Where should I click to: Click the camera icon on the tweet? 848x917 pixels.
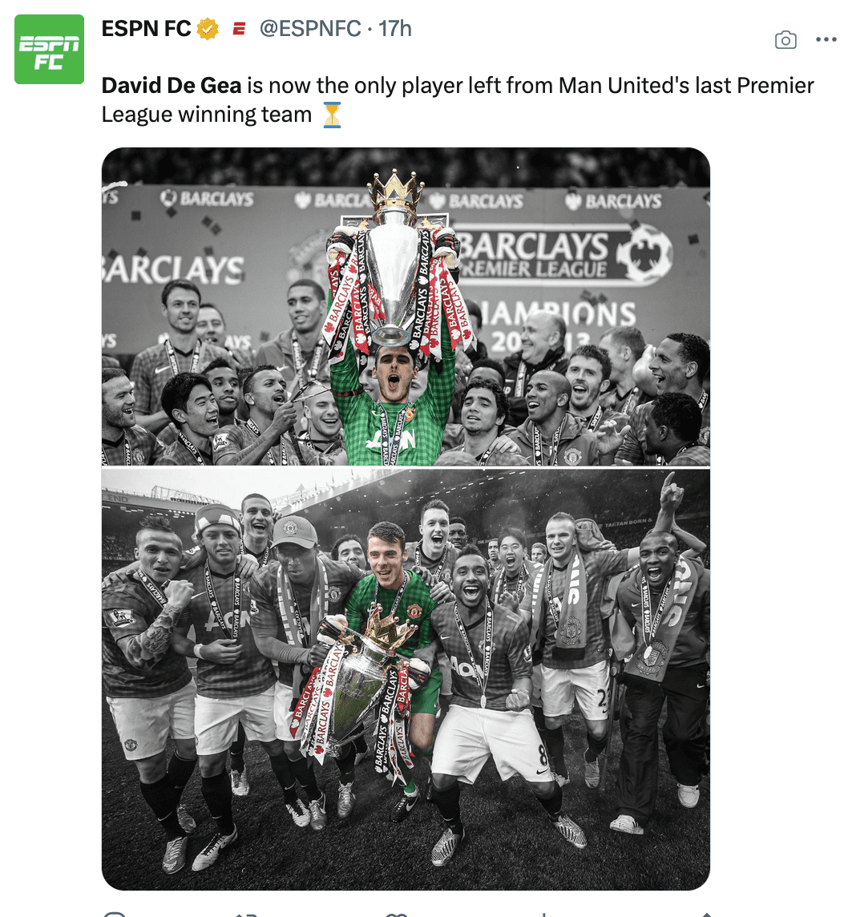coord(785,40)
